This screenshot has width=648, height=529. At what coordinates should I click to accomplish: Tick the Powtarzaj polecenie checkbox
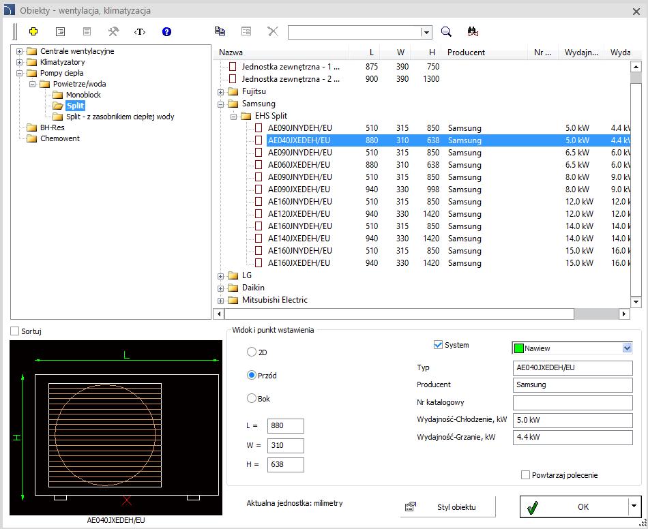click(525, 475)
